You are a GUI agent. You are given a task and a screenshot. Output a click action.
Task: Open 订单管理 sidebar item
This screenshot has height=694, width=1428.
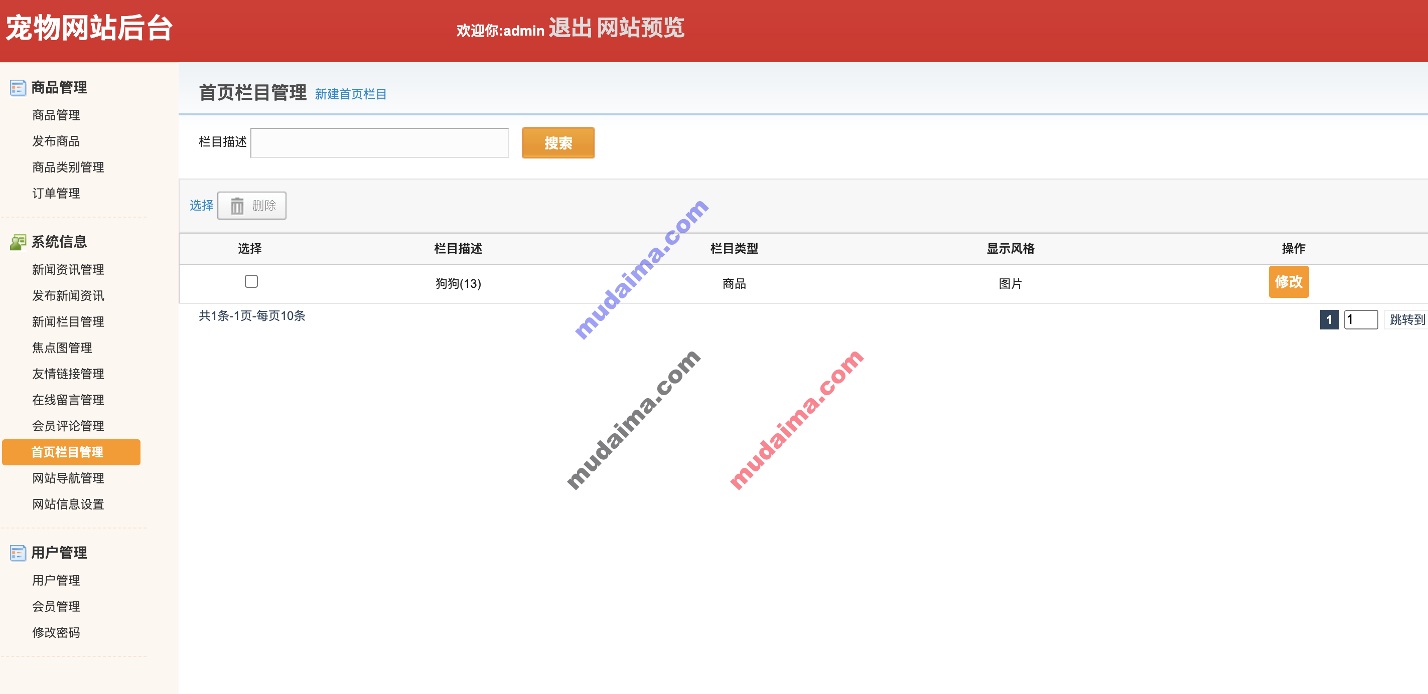56,193
